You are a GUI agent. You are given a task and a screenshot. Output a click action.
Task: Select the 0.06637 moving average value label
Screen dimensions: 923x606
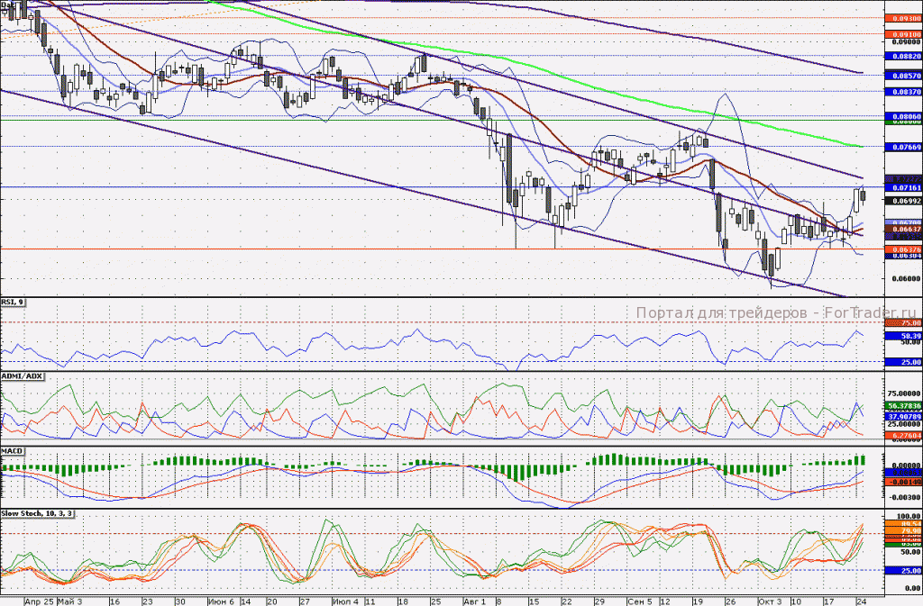pyautogui.click(x=903, y=230)
